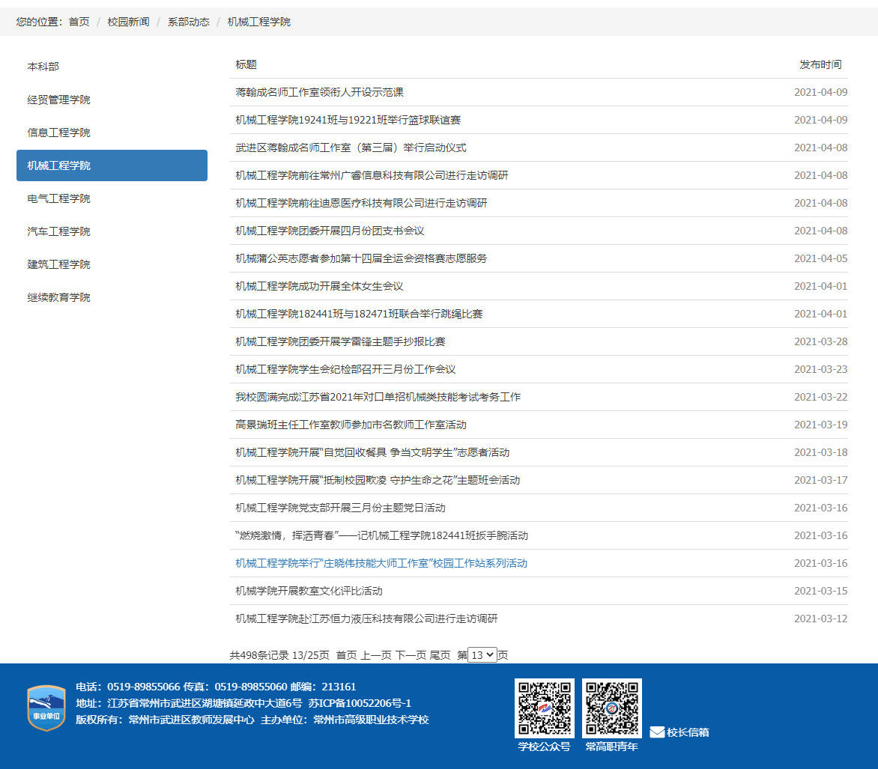Go to 下一页 in pagination
The width and height of the screenshot is (878, 769).
411,655
